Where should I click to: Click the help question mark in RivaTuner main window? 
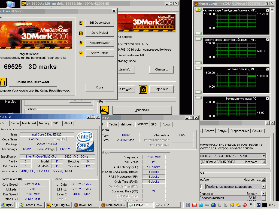point(268,123)
